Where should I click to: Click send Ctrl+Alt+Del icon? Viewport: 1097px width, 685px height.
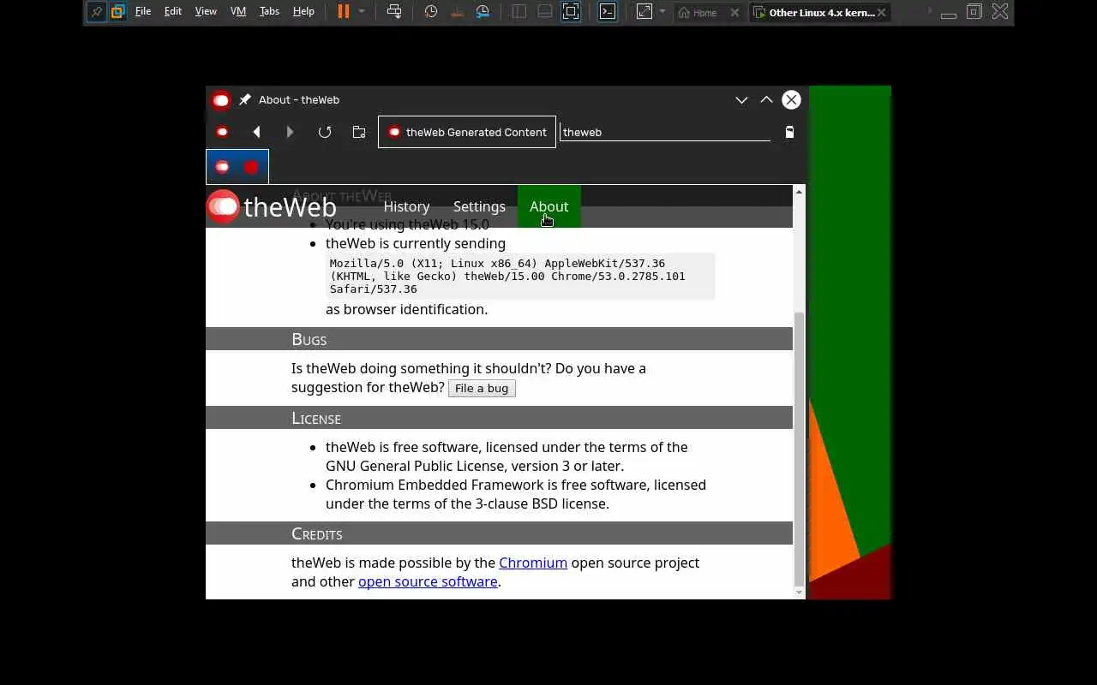click(394, 12)
